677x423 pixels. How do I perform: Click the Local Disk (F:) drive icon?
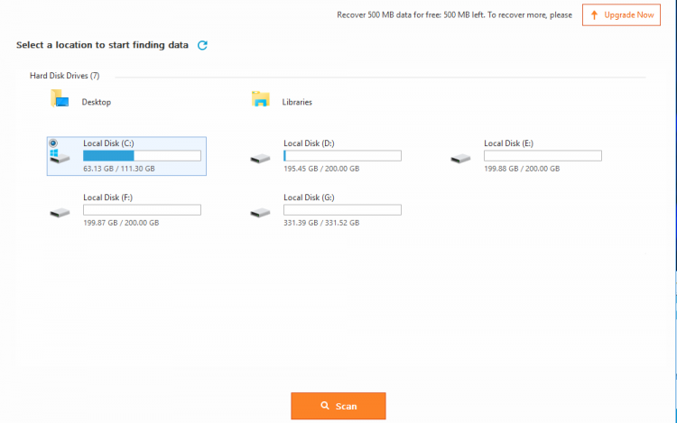pos(60,212)
